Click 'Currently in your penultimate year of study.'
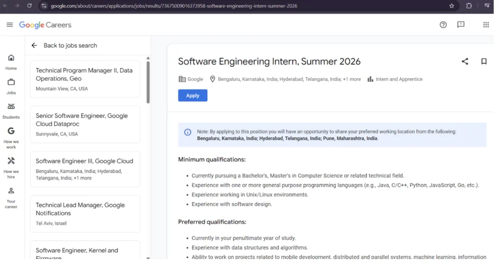Image resolution: width=499 pixels, height=266 pixels. pos(244,238)
